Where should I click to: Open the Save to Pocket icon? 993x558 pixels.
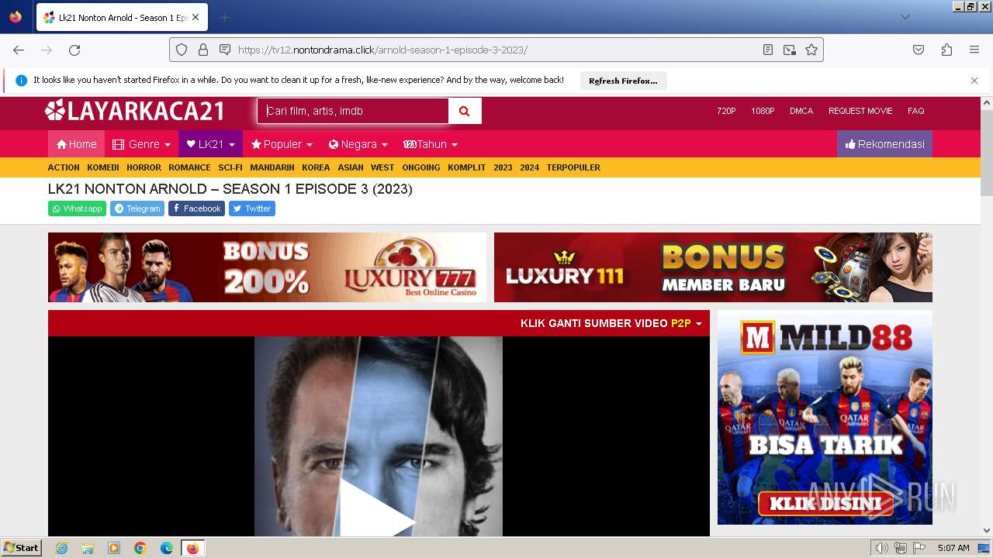pos(919,50)
